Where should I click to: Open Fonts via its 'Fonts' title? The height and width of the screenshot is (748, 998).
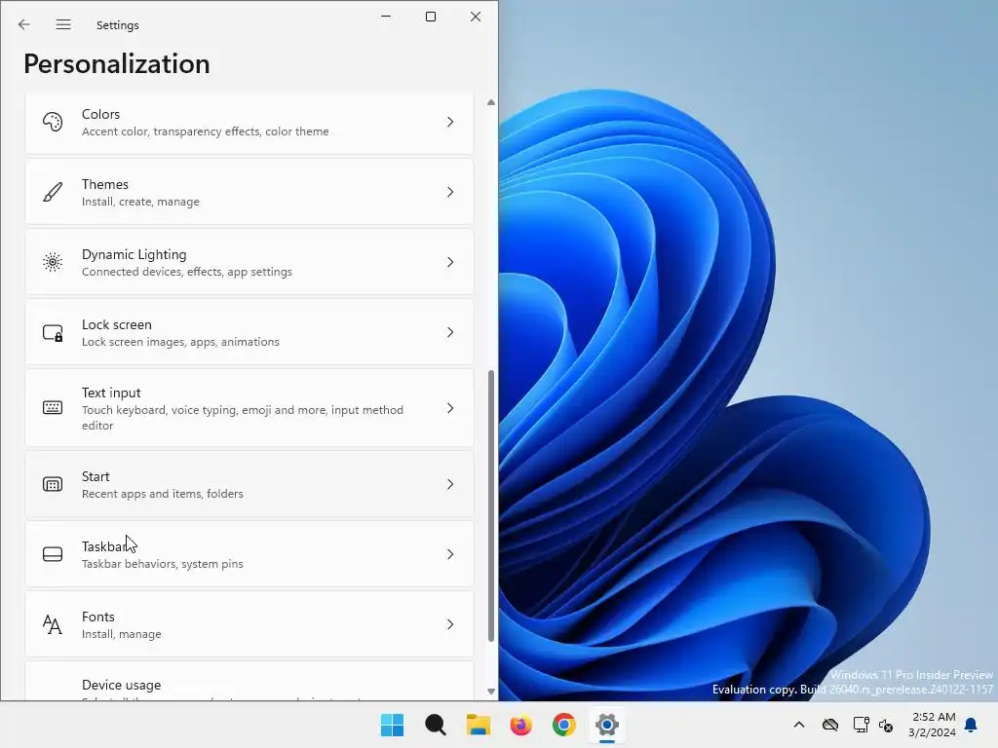(98, 617)
